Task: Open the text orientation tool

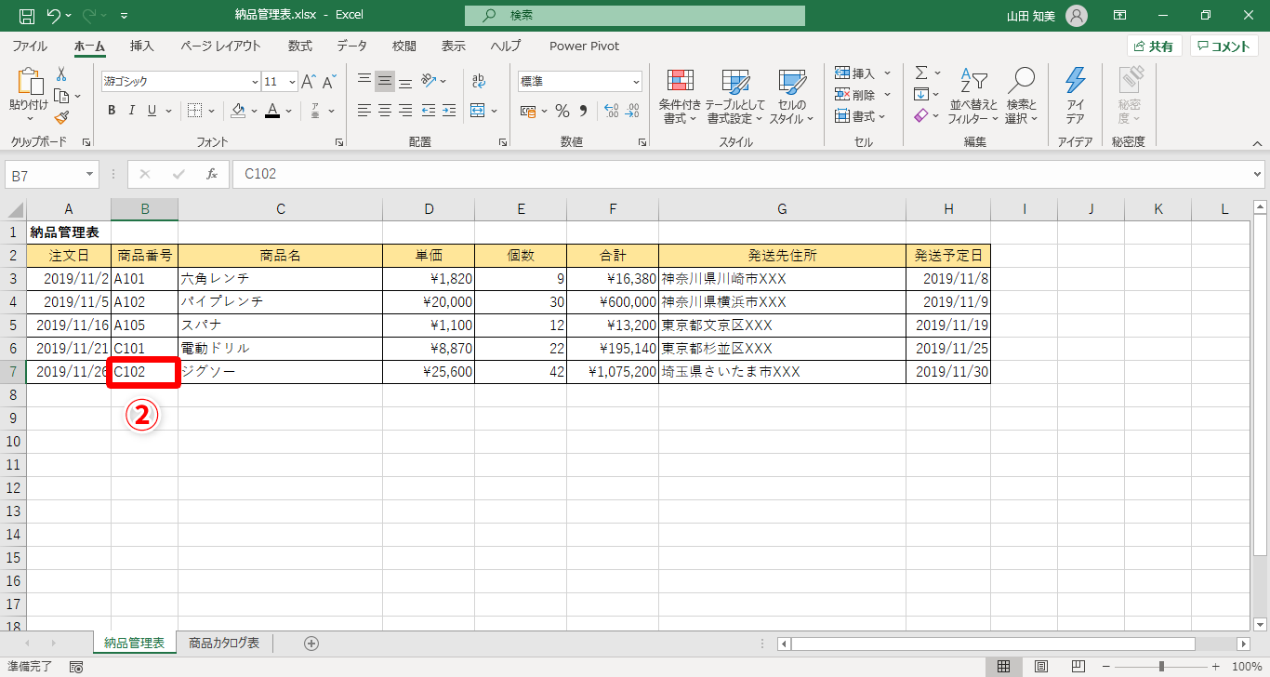Action: click(429, 81)
